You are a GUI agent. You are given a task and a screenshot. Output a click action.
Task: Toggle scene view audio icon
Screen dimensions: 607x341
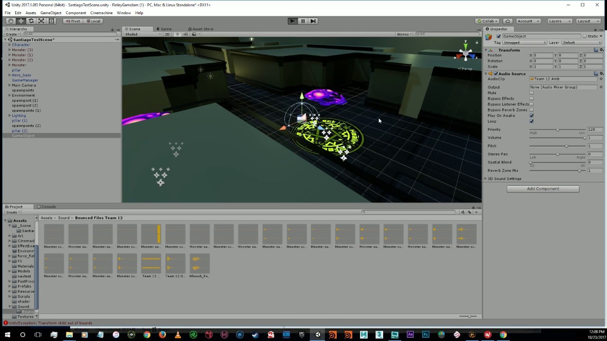tap(185, 34)
